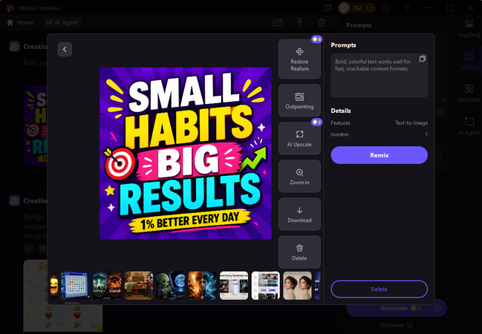Click the Zoom in button
This screenshot has width=482, height=334.
299,177
